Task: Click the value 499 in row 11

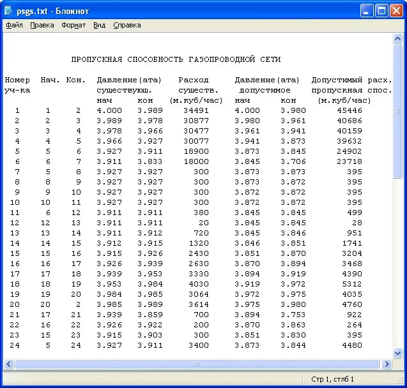Action: click(x=355, y=213)
